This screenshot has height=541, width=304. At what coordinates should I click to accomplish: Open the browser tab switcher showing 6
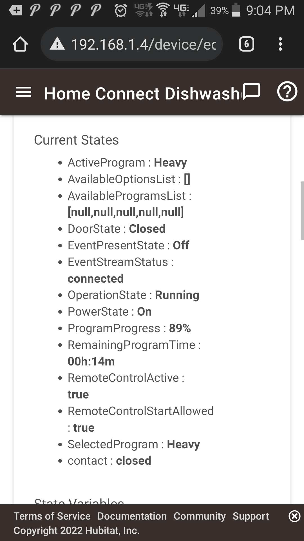pyautogui.click(x=247, y=44)
